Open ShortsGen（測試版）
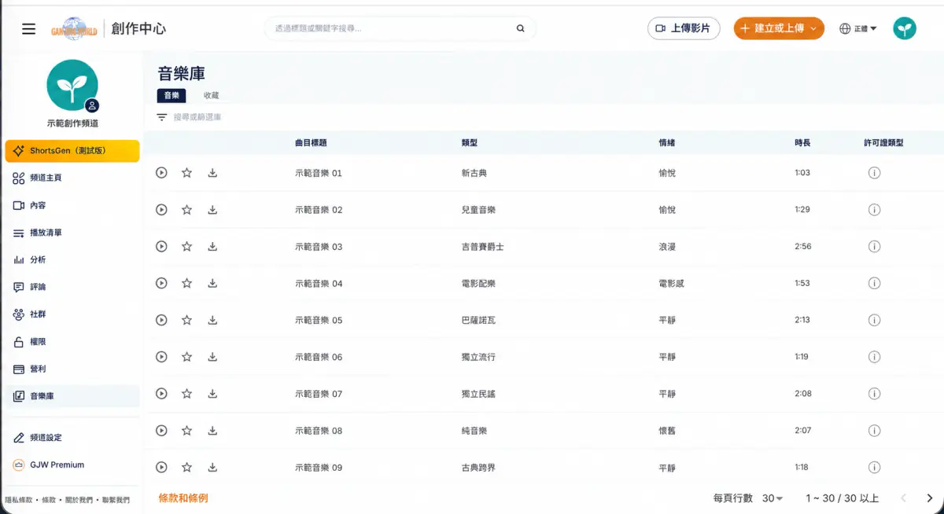This screenshot has height=514, width=944. pyautogui.click(x=72, y=151)
